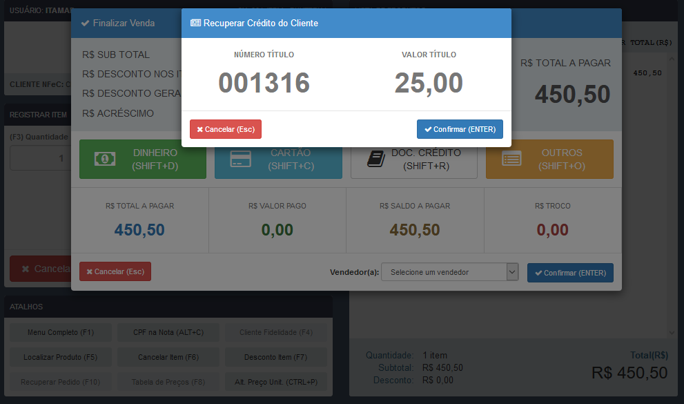The height and width of the screenshot is (404, 684).
Task: Open Tabela de Preços (F8) shortcut
Action: (x=168, y=382)
